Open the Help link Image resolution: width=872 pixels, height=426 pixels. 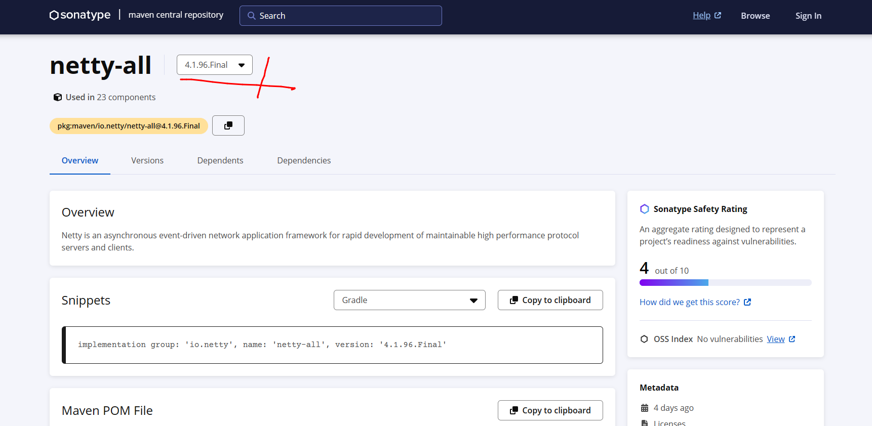click(x=701, y=15)
